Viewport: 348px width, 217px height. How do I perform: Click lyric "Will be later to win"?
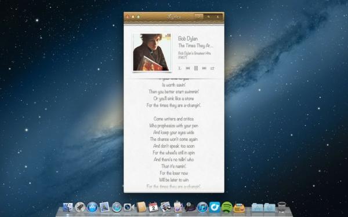coord(174,180)
